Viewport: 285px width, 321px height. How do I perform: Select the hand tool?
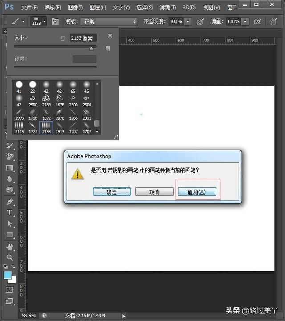pos(10,247)
